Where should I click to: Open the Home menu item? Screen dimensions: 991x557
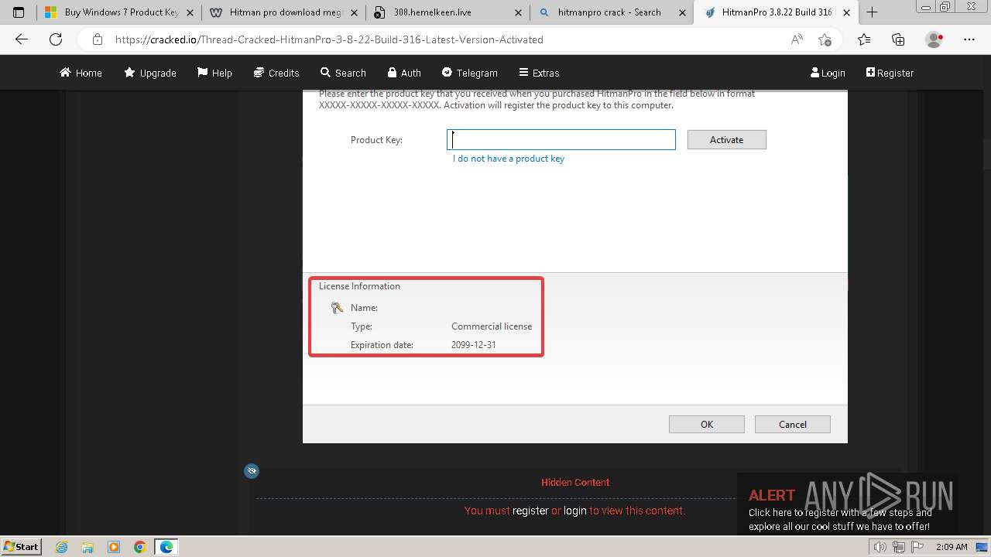coord(81,73)
